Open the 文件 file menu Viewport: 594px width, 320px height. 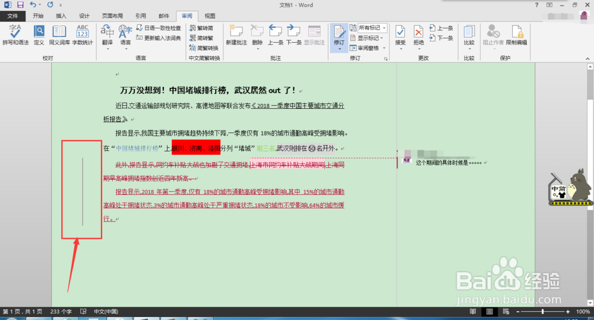(x=12, y=16)
